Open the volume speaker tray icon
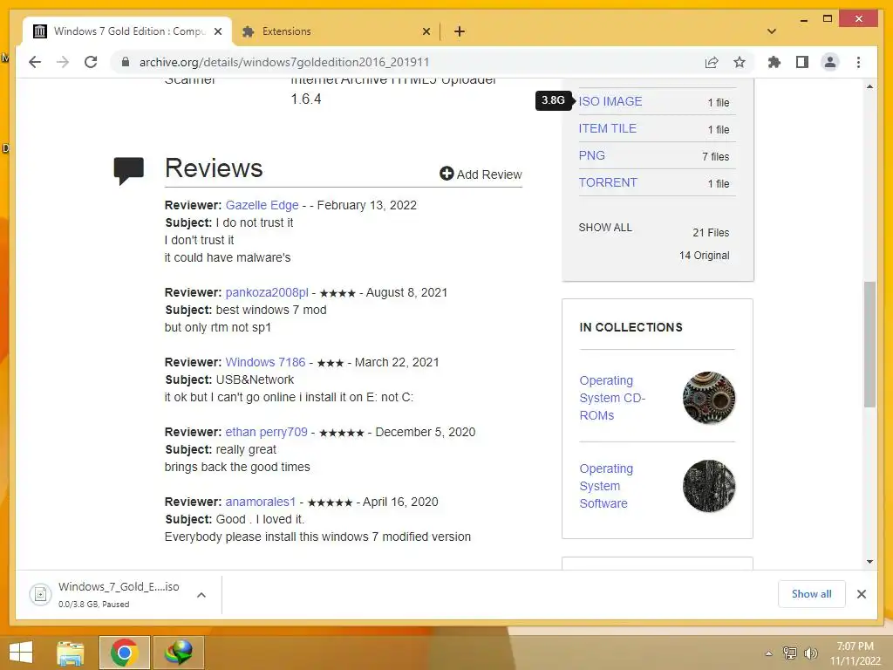Viewport: 893px width, 670px height. [810, 653]
